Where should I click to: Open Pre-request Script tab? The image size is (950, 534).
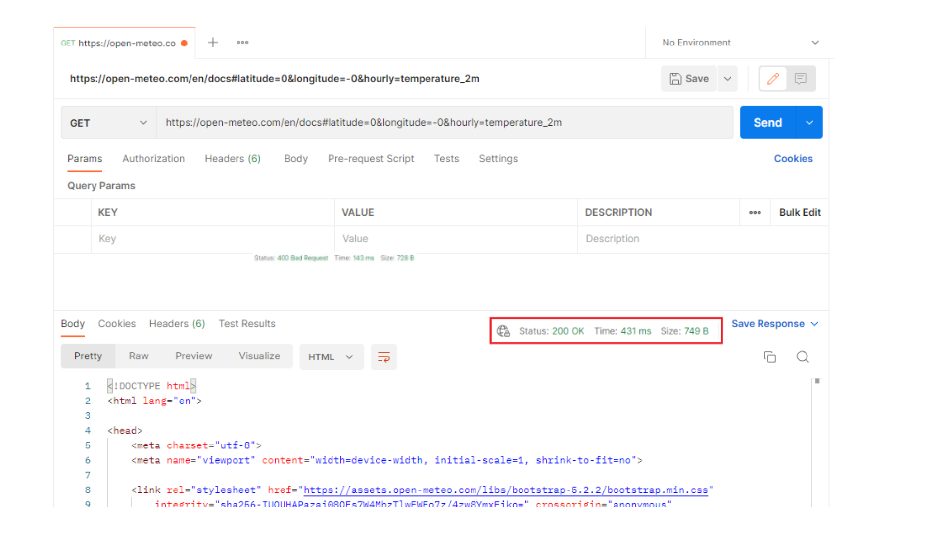point(371,159)
